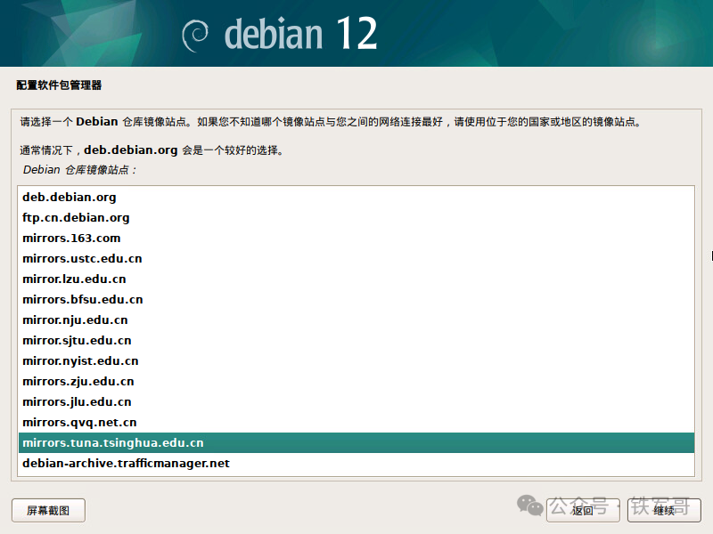713x534 pixels.
Task: Pick mirrors.ustc.edu.cn mirror entry
Action: (356, 258)
